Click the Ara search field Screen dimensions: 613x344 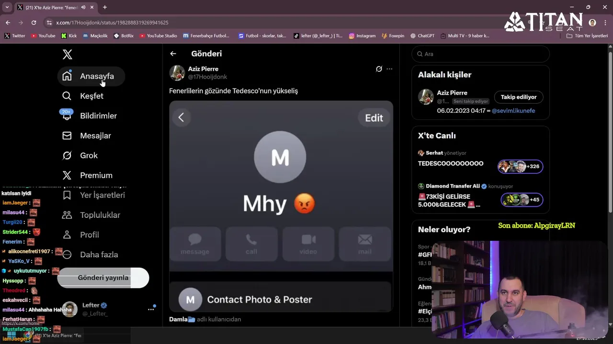tap(480, 54)
